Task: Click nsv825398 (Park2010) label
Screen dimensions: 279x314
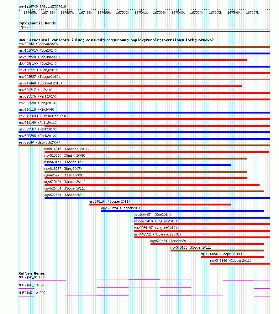Action: coord(38,136)
